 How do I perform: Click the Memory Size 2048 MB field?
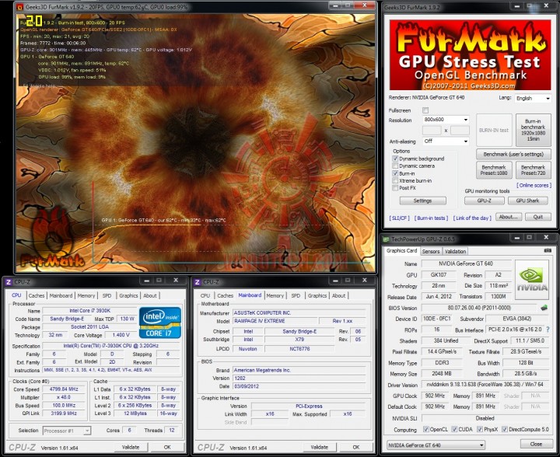point(442,374)
